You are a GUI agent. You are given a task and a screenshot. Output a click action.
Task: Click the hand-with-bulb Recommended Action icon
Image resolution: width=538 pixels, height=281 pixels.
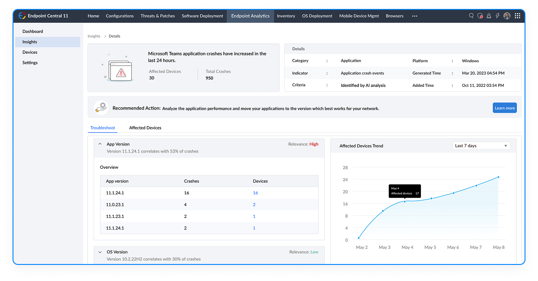101,108
